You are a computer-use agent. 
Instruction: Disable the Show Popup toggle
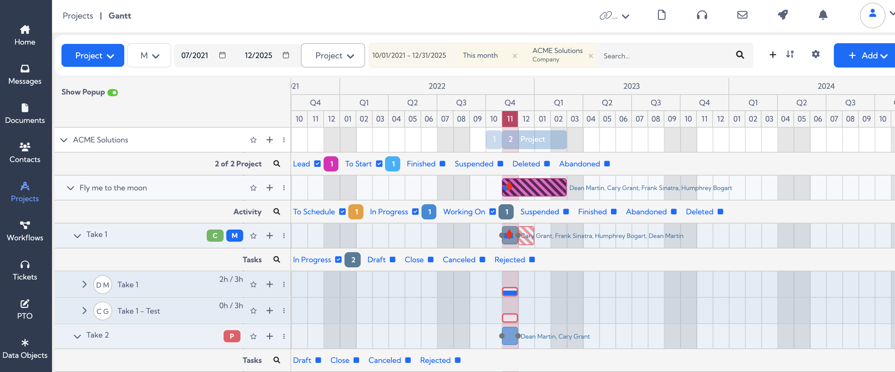tap(112, 92)
